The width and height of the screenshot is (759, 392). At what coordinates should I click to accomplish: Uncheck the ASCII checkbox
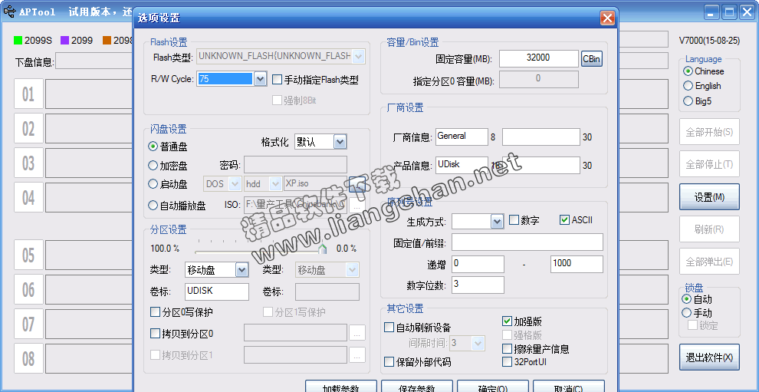point(564,220)
